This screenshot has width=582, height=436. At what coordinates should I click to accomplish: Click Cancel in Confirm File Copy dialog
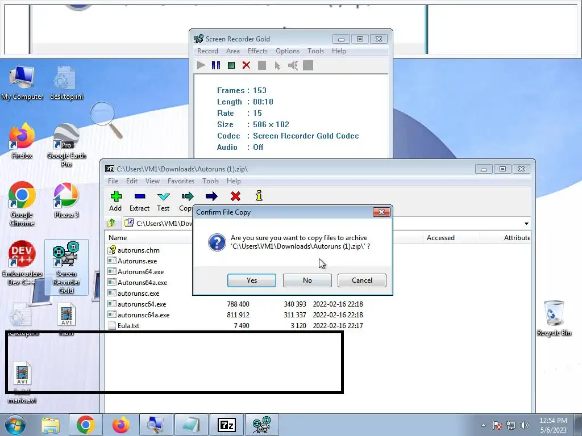[x=362, y=280]
